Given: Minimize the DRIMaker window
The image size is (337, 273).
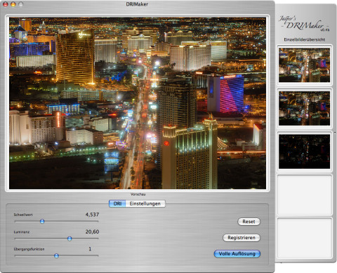Looking at the screenshot, I should [x=13, y=4].
